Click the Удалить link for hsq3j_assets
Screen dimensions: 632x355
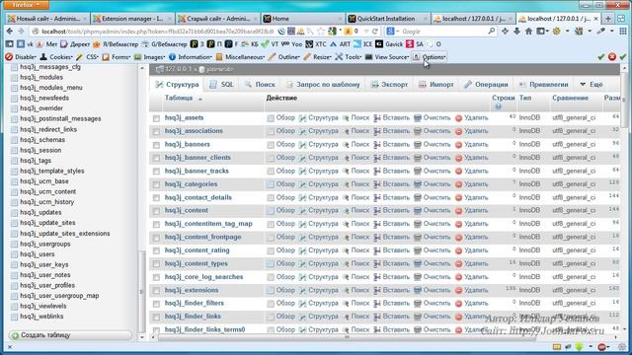click(x=476, y=118)
